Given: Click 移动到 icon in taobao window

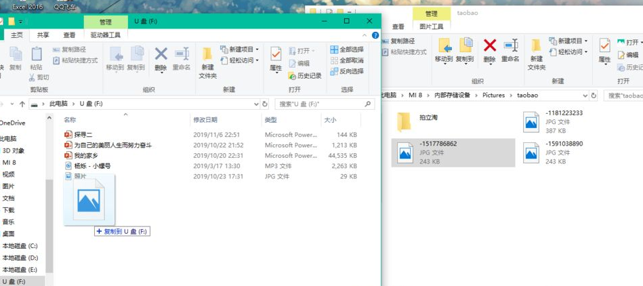Looking at the screenshot, I should pos(444,46).
